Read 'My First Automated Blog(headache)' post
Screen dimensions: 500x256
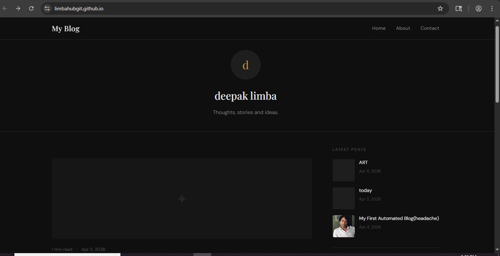point(399,218)
